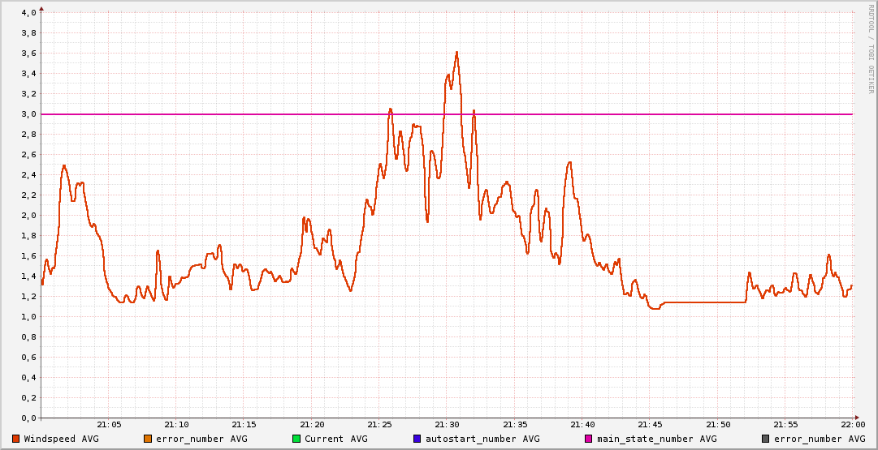Select the 22:00 time axis label

point(852,424)
